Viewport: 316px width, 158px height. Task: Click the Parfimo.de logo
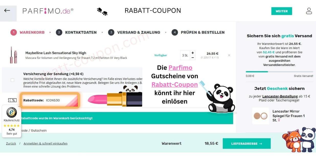tap(48, 11)
